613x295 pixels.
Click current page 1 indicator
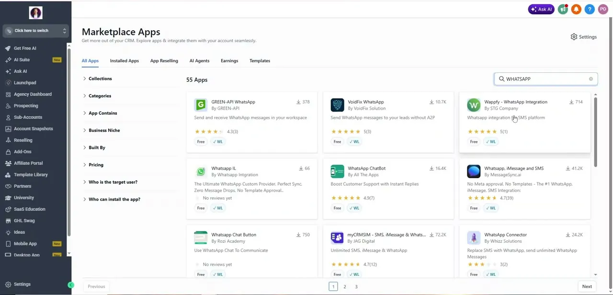pyautogui.click(x=333, y=286)
